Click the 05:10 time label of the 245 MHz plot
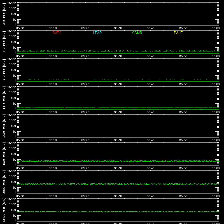Screen dimensions: 224x224 (53, 28)
